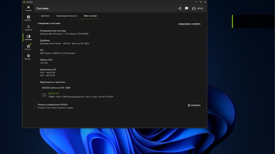The height and width of the screenshot is (154, 275).
Task: Open the Драйверы section in sidebar
Action: coord(28,18)
